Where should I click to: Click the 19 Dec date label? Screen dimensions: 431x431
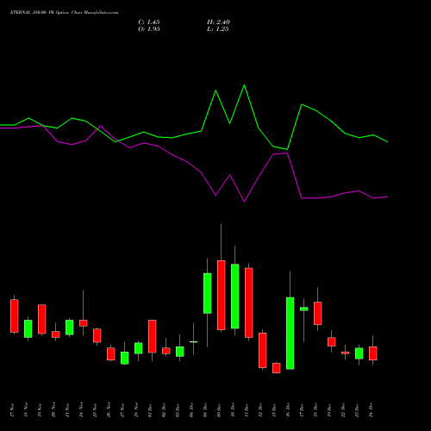(x=329, y=409)
